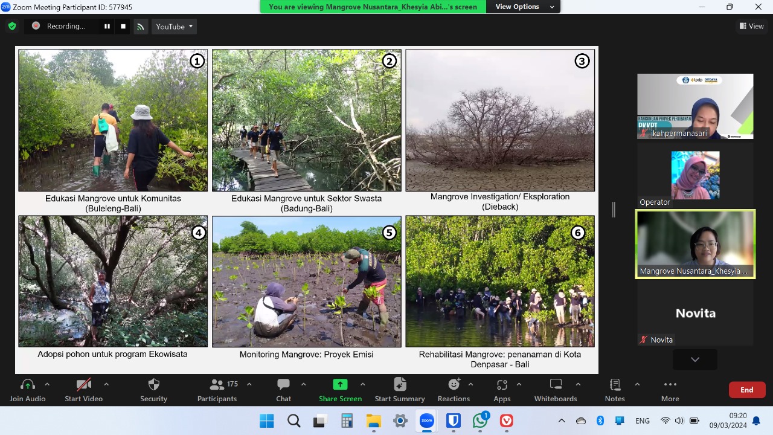Toggle Start Video camera on

(84, 390)
